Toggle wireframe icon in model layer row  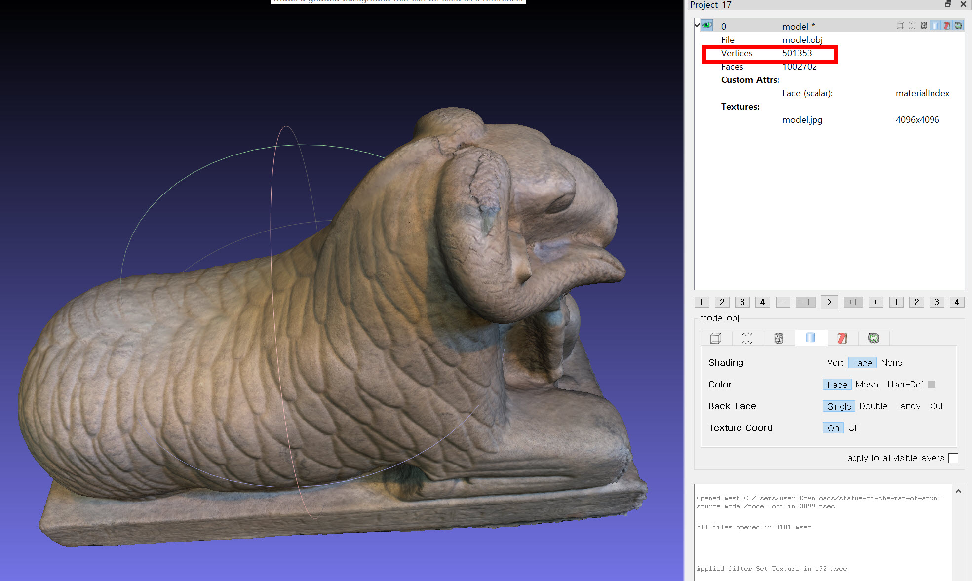(923, 26)
